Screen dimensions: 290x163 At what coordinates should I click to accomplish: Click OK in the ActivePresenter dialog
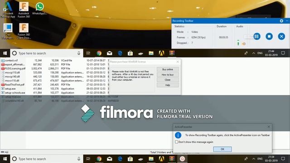pos(222,149)
